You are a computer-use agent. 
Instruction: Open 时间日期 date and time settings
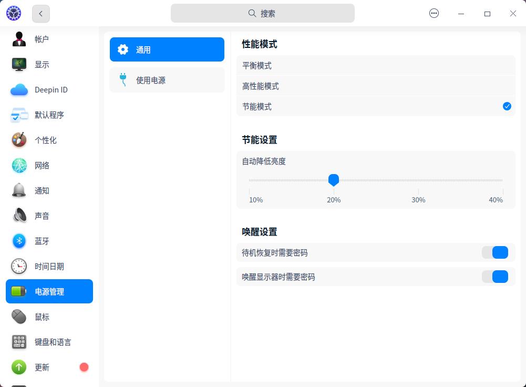pos(19,266)
